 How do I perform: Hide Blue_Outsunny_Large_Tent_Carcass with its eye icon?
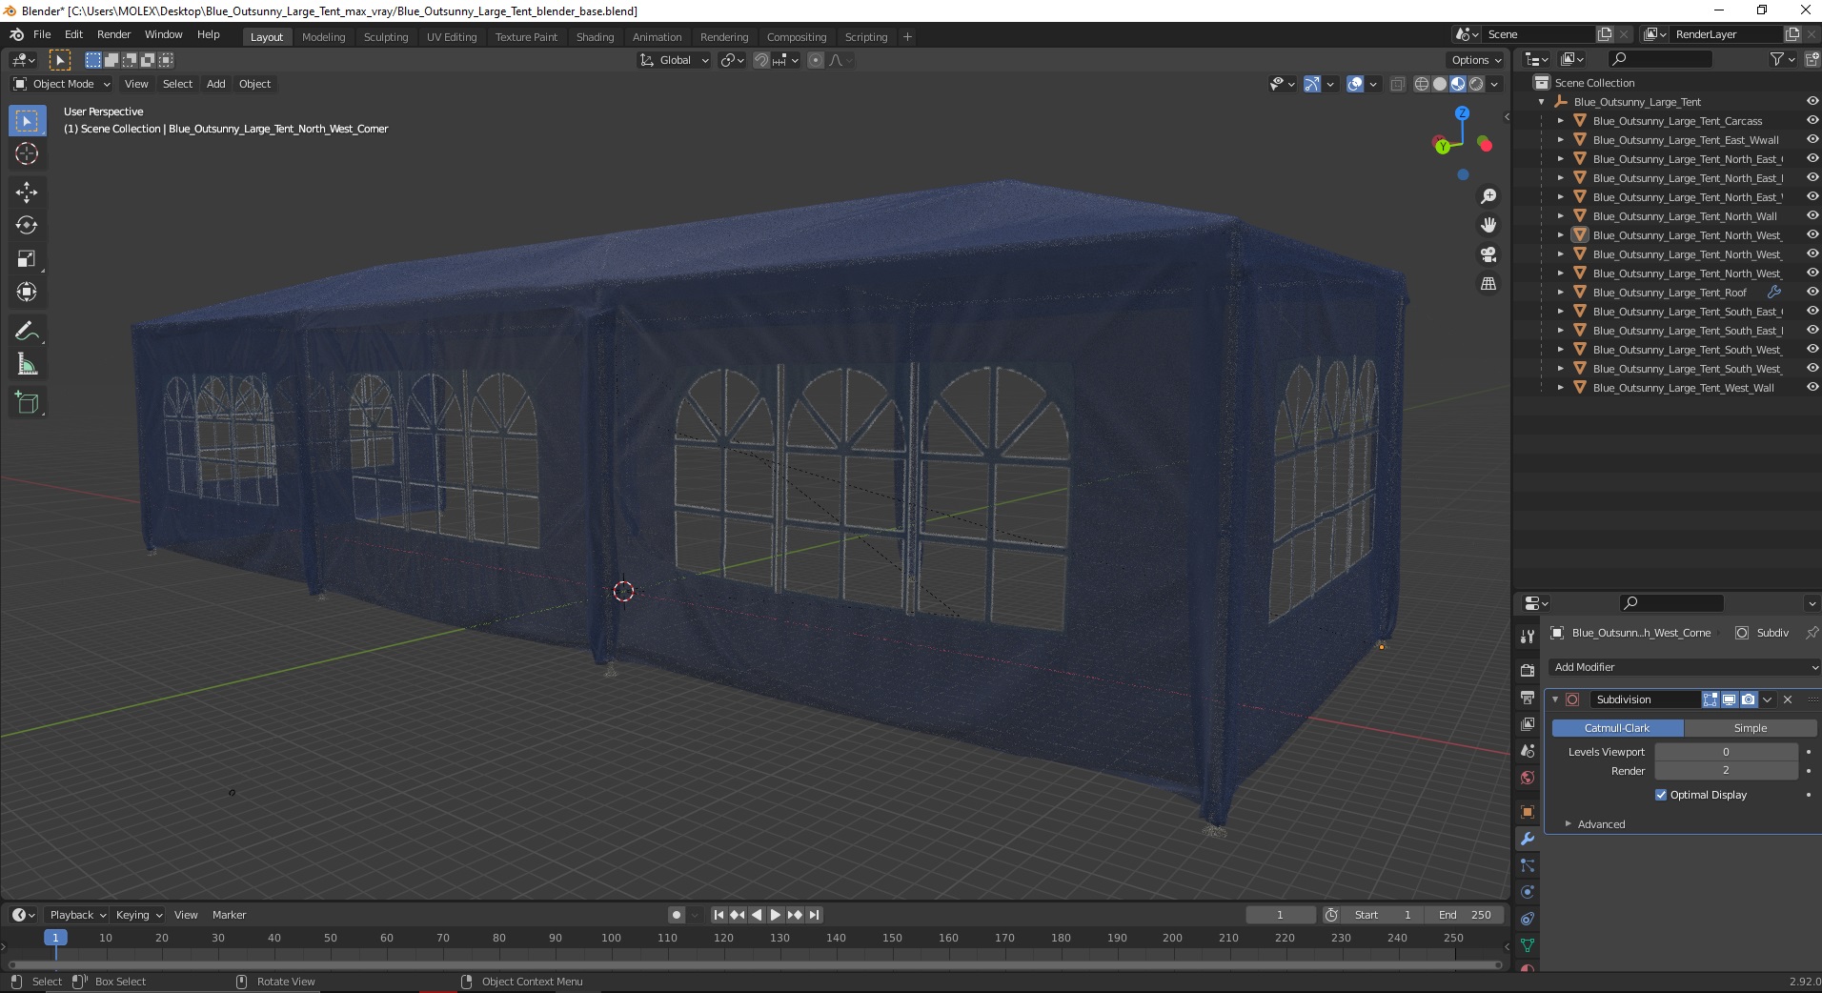[x=1812, y=121]
